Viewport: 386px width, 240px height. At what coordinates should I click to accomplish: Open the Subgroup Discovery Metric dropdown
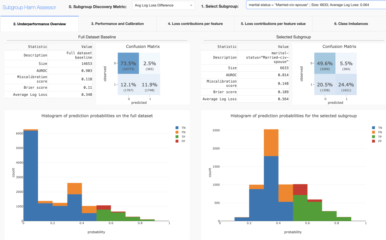[x=164, y=5]
